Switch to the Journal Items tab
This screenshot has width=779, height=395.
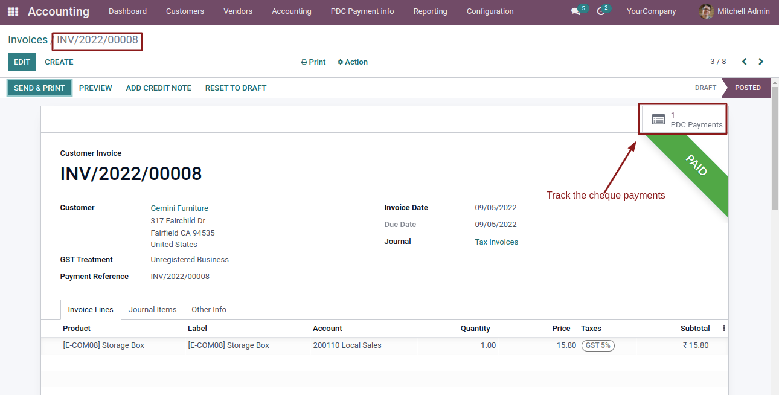click(x=153, y=309)
